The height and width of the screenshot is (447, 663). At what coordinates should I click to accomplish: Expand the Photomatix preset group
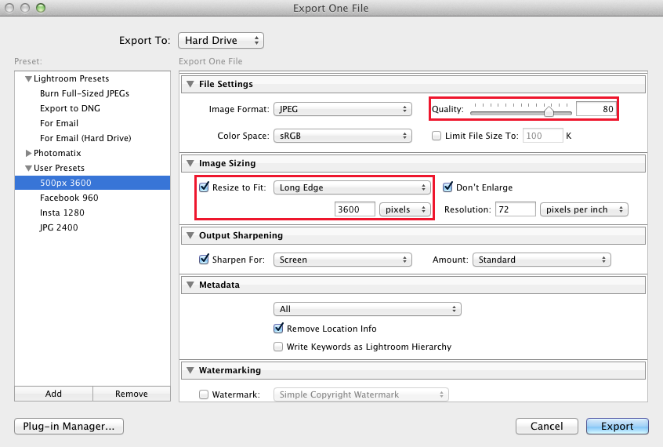[x=28, y=153]
